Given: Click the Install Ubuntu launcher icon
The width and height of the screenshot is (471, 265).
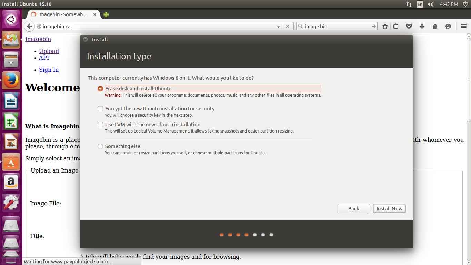Looking at the screenshot, I should tap(11, 40).
